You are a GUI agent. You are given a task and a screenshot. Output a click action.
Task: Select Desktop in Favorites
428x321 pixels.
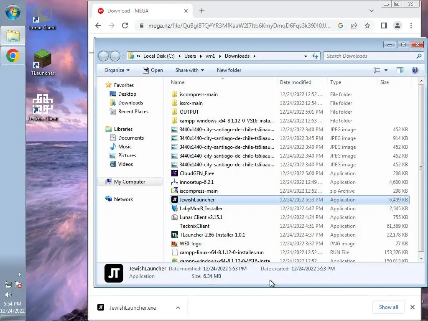[x=123, y=94]
